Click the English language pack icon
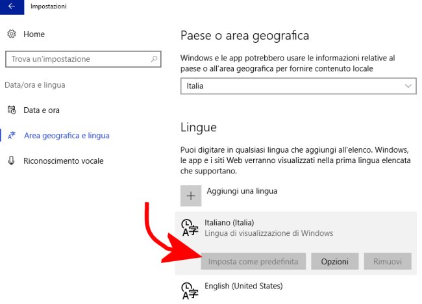 pyautogui.click(x=190, y=291)
